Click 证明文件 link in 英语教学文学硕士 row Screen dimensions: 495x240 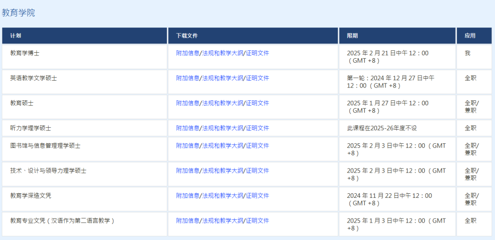point(257,78)
